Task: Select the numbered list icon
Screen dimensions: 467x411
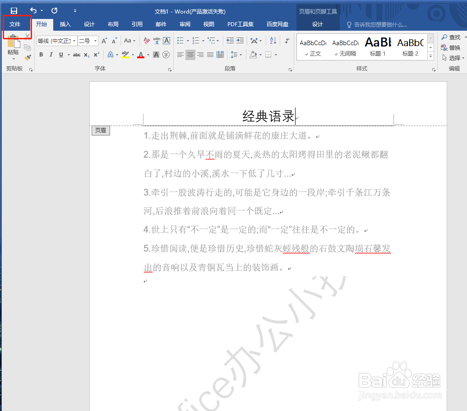Action: pyautogui.click(x=196, y=40)
